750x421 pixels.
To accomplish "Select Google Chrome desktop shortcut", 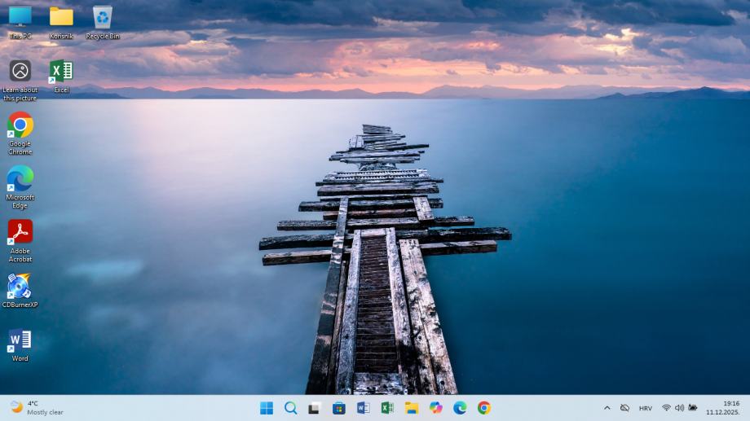I will pos(20,134).
